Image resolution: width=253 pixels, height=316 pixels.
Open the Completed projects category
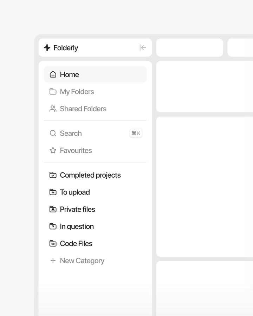[90, 175]
